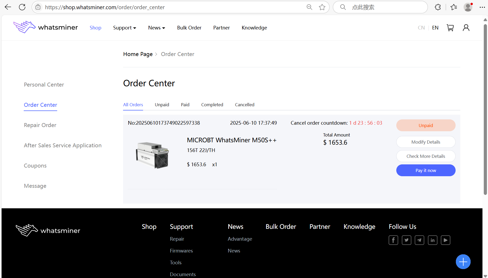
Task: Open footer Tools link
Action: tap(176, 262)
